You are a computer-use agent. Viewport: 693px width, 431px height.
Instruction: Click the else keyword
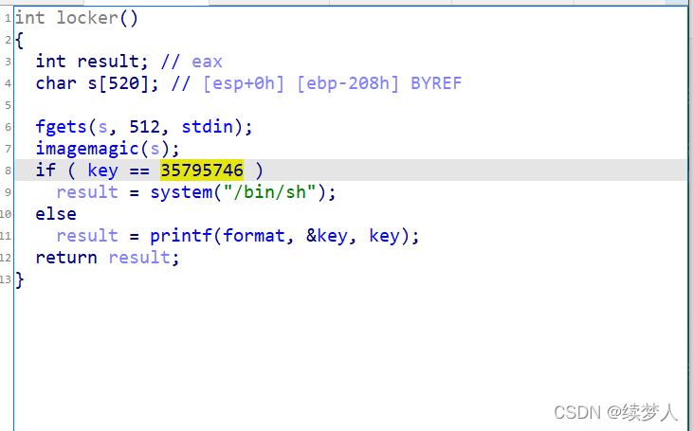pos(56,214)
